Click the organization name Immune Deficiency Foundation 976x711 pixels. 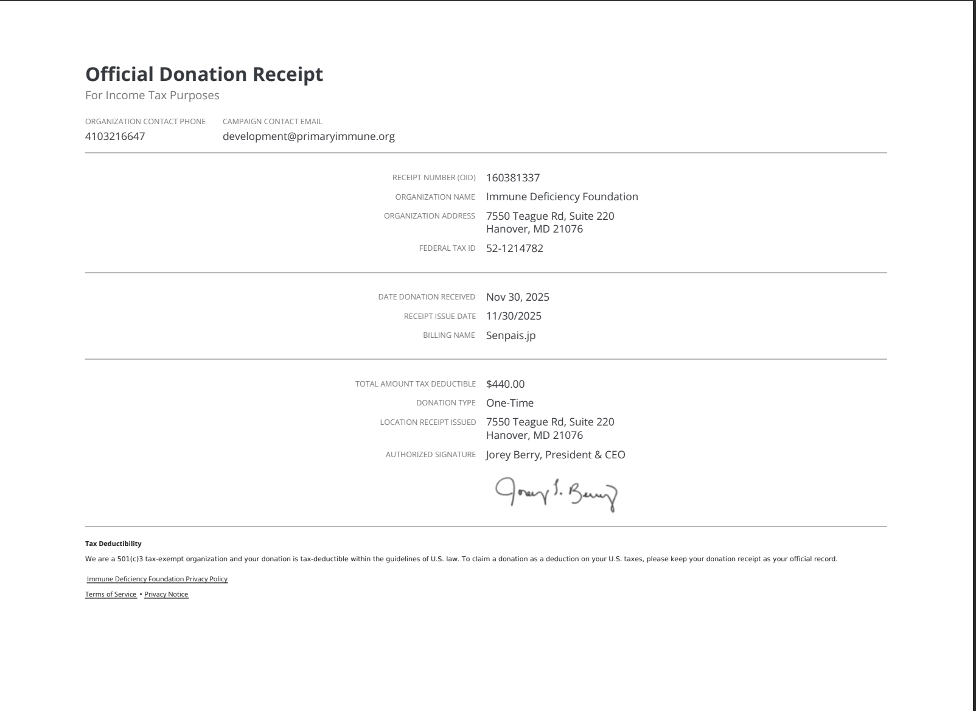pyautogui.click(x=562, y=197)
